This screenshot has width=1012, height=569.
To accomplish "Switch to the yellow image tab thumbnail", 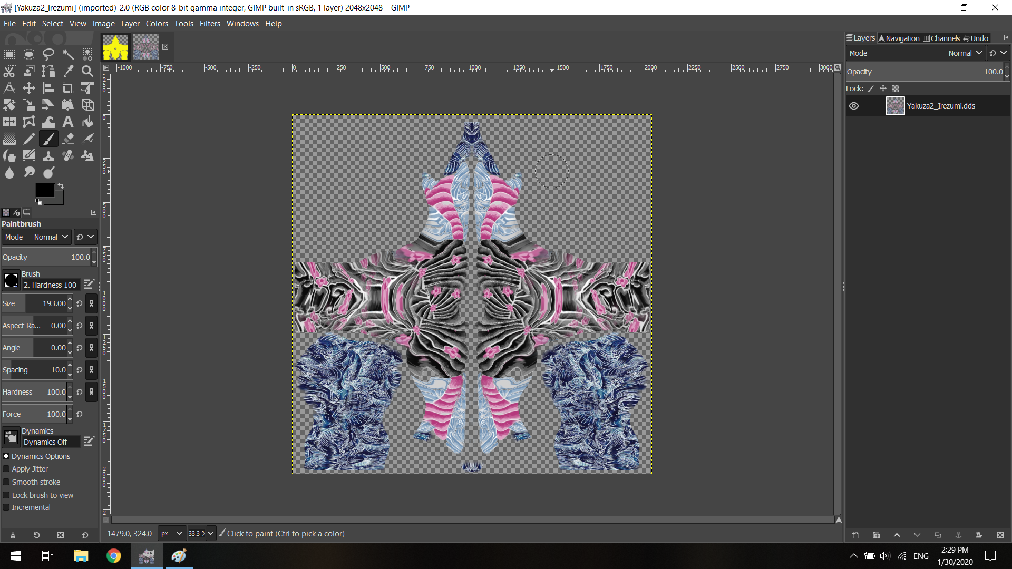I will point(115,47).
